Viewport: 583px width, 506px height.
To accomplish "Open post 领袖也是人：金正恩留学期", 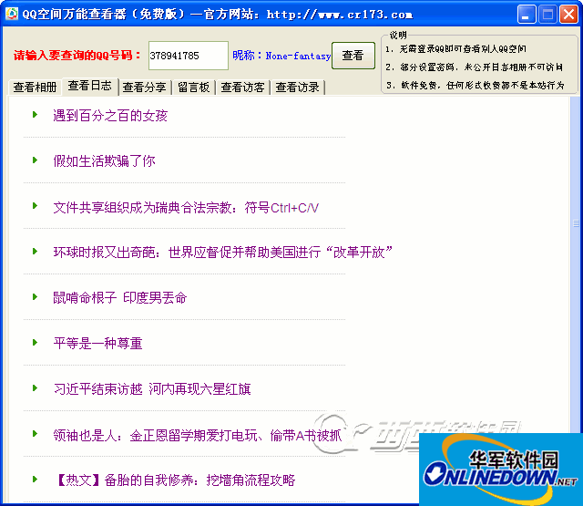I will point(198,435).
